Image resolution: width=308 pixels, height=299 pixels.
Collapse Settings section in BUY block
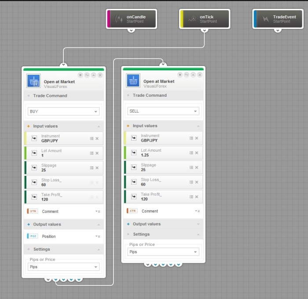(x=99, y=249)
